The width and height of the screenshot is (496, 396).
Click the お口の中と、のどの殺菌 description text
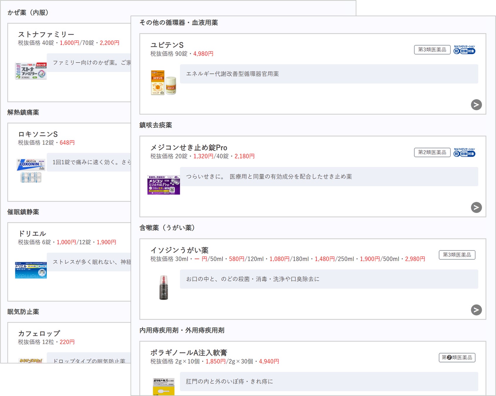pyautogui.click(x=253, y=279)
